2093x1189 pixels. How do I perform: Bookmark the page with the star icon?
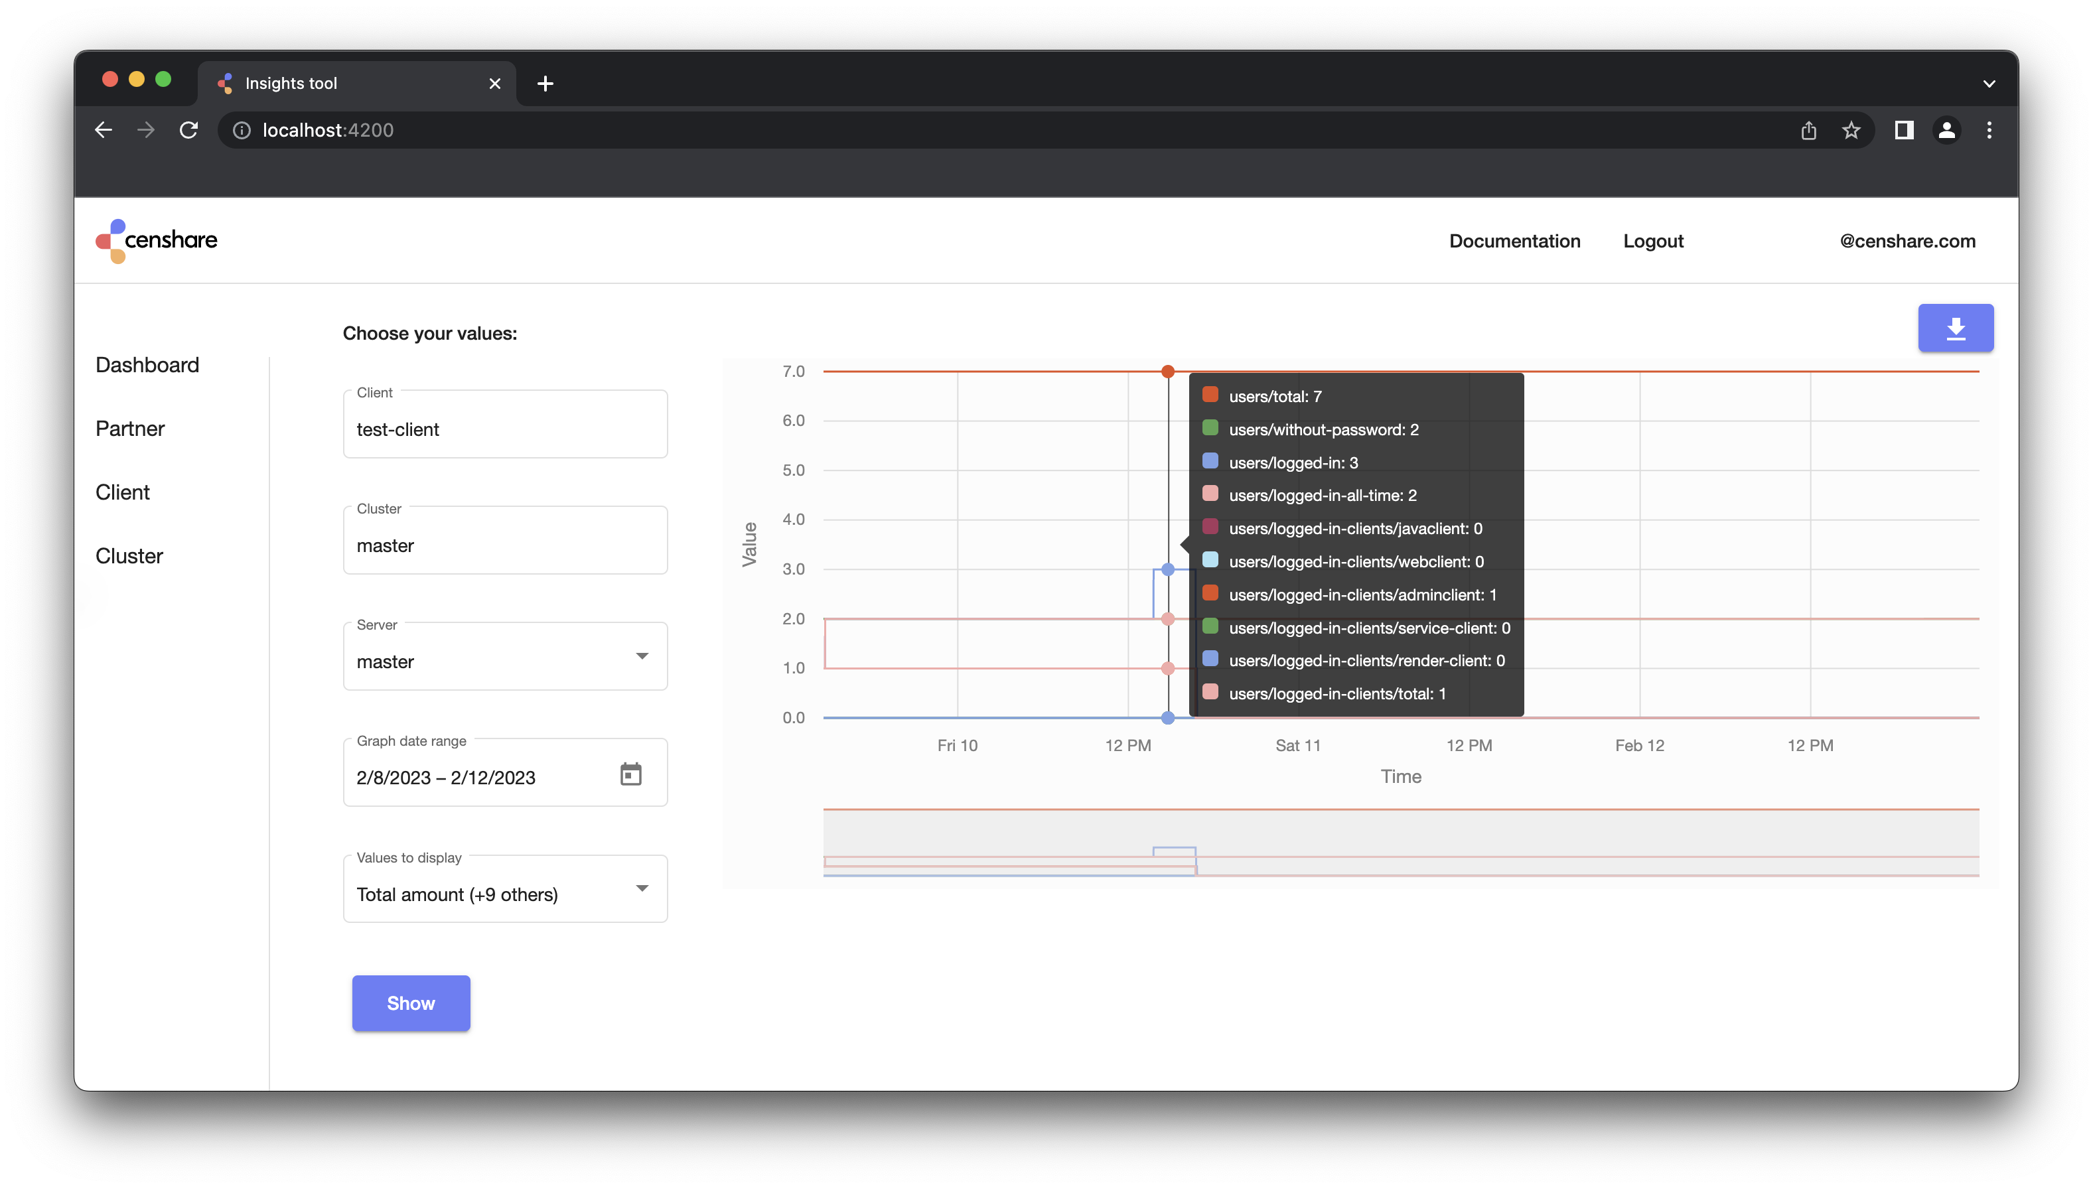pyautogui.click(x=1851, y=130)
